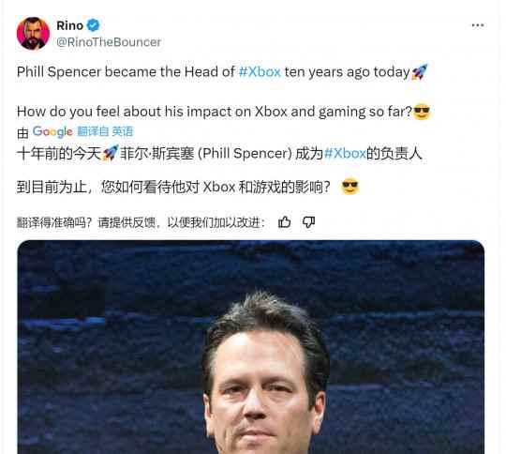
Task: Click the rocket emoji in the Chinese translation
Action: coord(111,153)
